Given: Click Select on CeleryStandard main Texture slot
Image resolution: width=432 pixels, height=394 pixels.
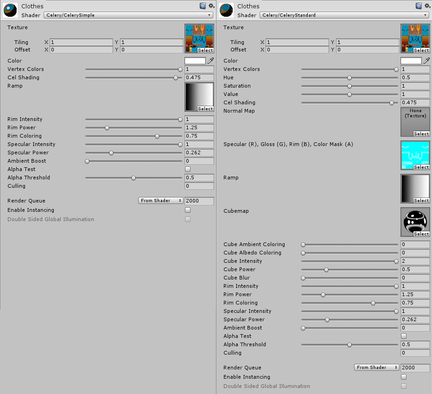Looking at the screenshot, I should (421, 50).
